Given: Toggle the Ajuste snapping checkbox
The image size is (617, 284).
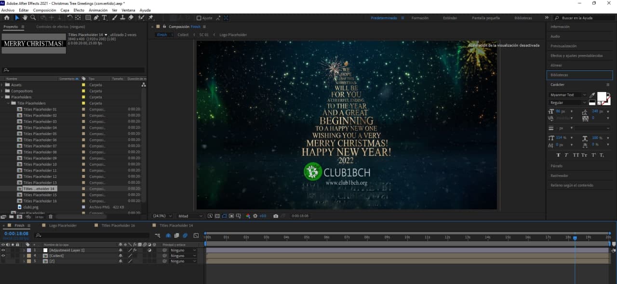Looking at the screenshot, I should (199, 18).
